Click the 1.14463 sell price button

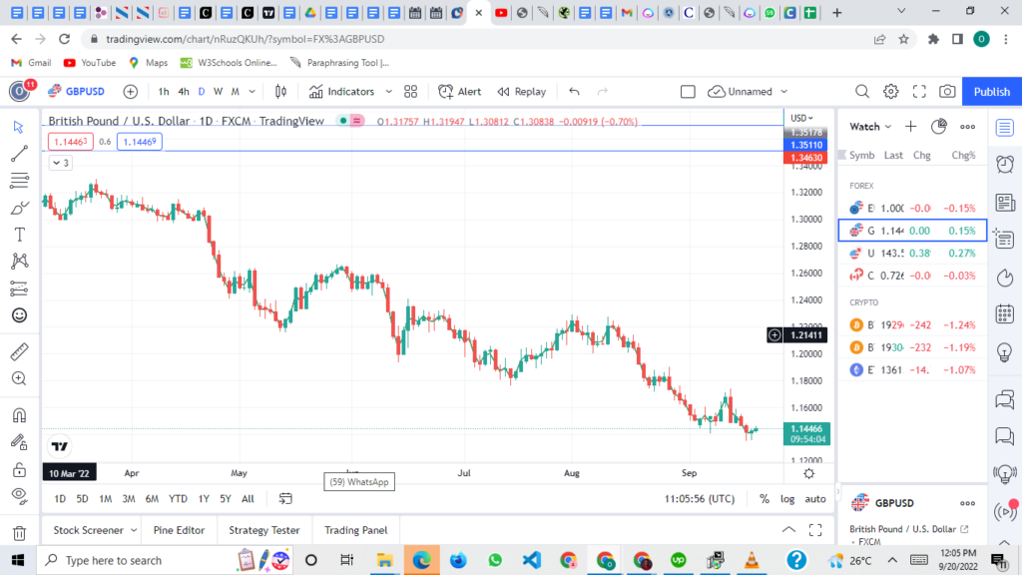coord(71,142)
